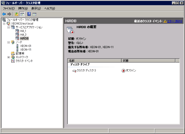Select the XEON-01 node label
185x134 pixels.
tap(25, 46)
